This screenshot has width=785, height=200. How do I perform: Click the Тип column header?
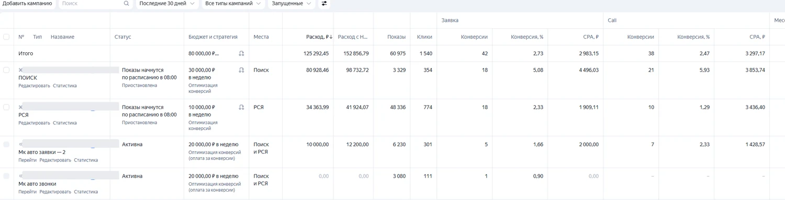[37, 37]
